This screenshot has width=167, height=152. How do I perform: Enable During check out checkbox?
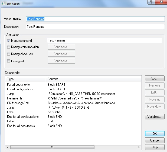click(8, 54)
